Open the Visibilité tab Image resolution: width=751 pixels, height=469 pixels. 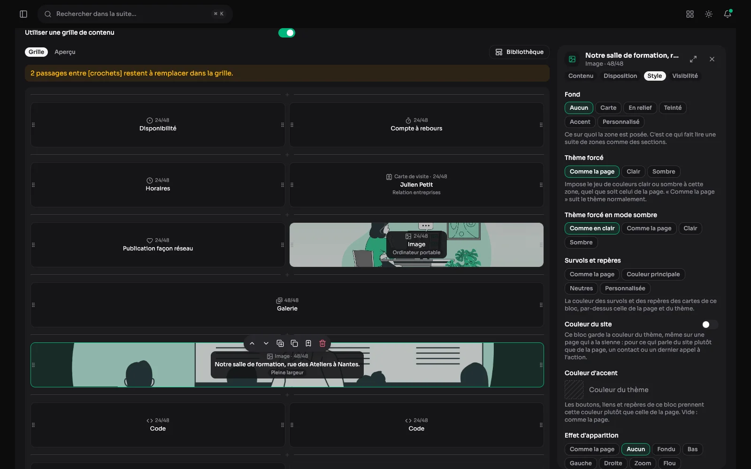click(x=685, y=76)
